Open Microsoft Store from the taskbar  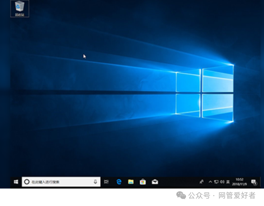(143, 182)
